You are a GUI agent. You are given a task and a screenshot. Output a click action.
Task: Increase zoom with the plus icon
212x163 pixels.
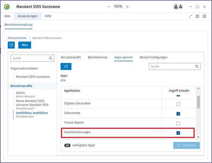tap(127, 6)
